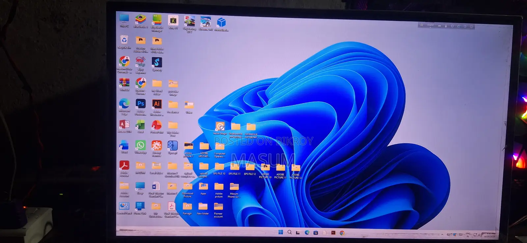Click the Upscayl app icon
527x243 pixels.
(173, 148)
